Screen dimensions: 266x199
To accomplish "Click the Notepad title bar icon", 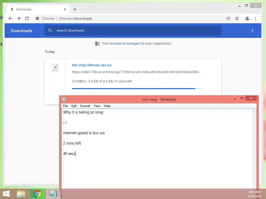I will (64, 99).
